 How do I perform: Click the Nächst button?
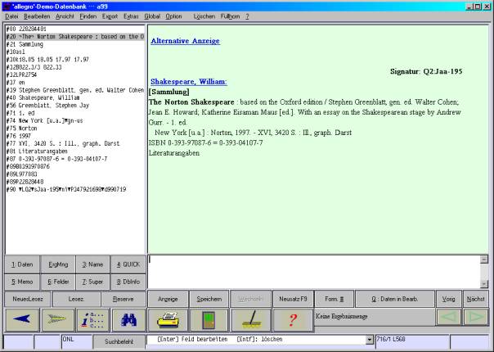[476, 299]
